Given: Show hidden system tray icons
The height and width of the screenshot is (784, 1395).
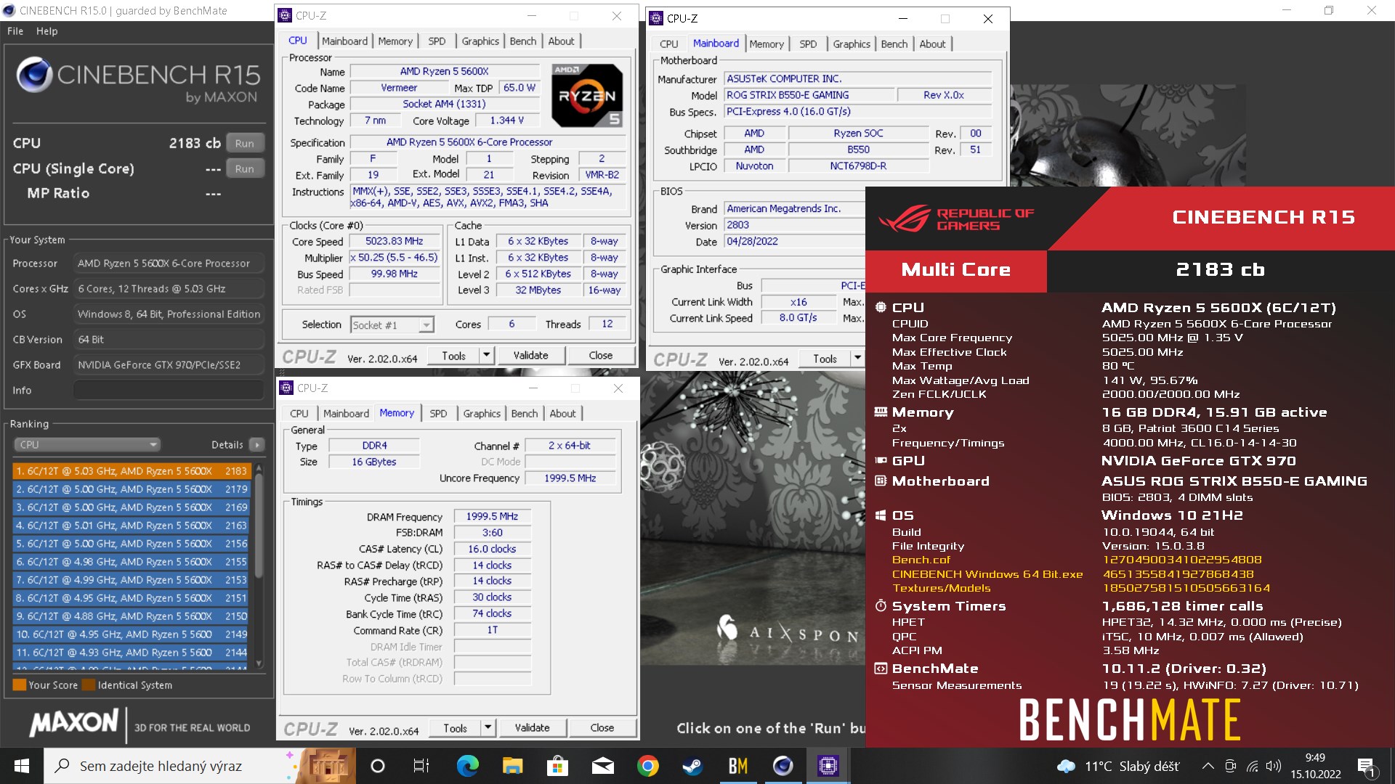Looking at the screenshot, I should 1208,766.
